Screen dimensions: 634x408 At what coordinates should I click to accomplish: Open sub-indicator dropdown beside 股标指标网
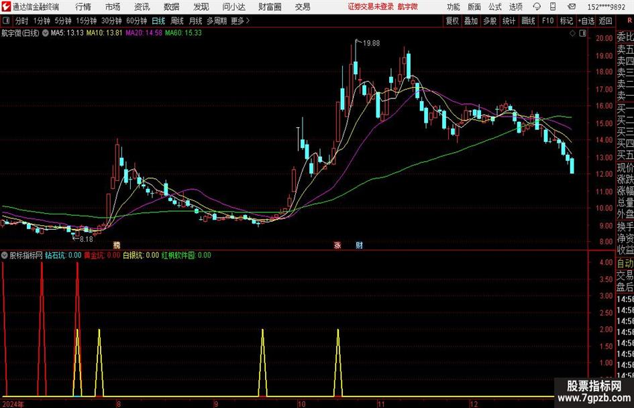point(5,255)
